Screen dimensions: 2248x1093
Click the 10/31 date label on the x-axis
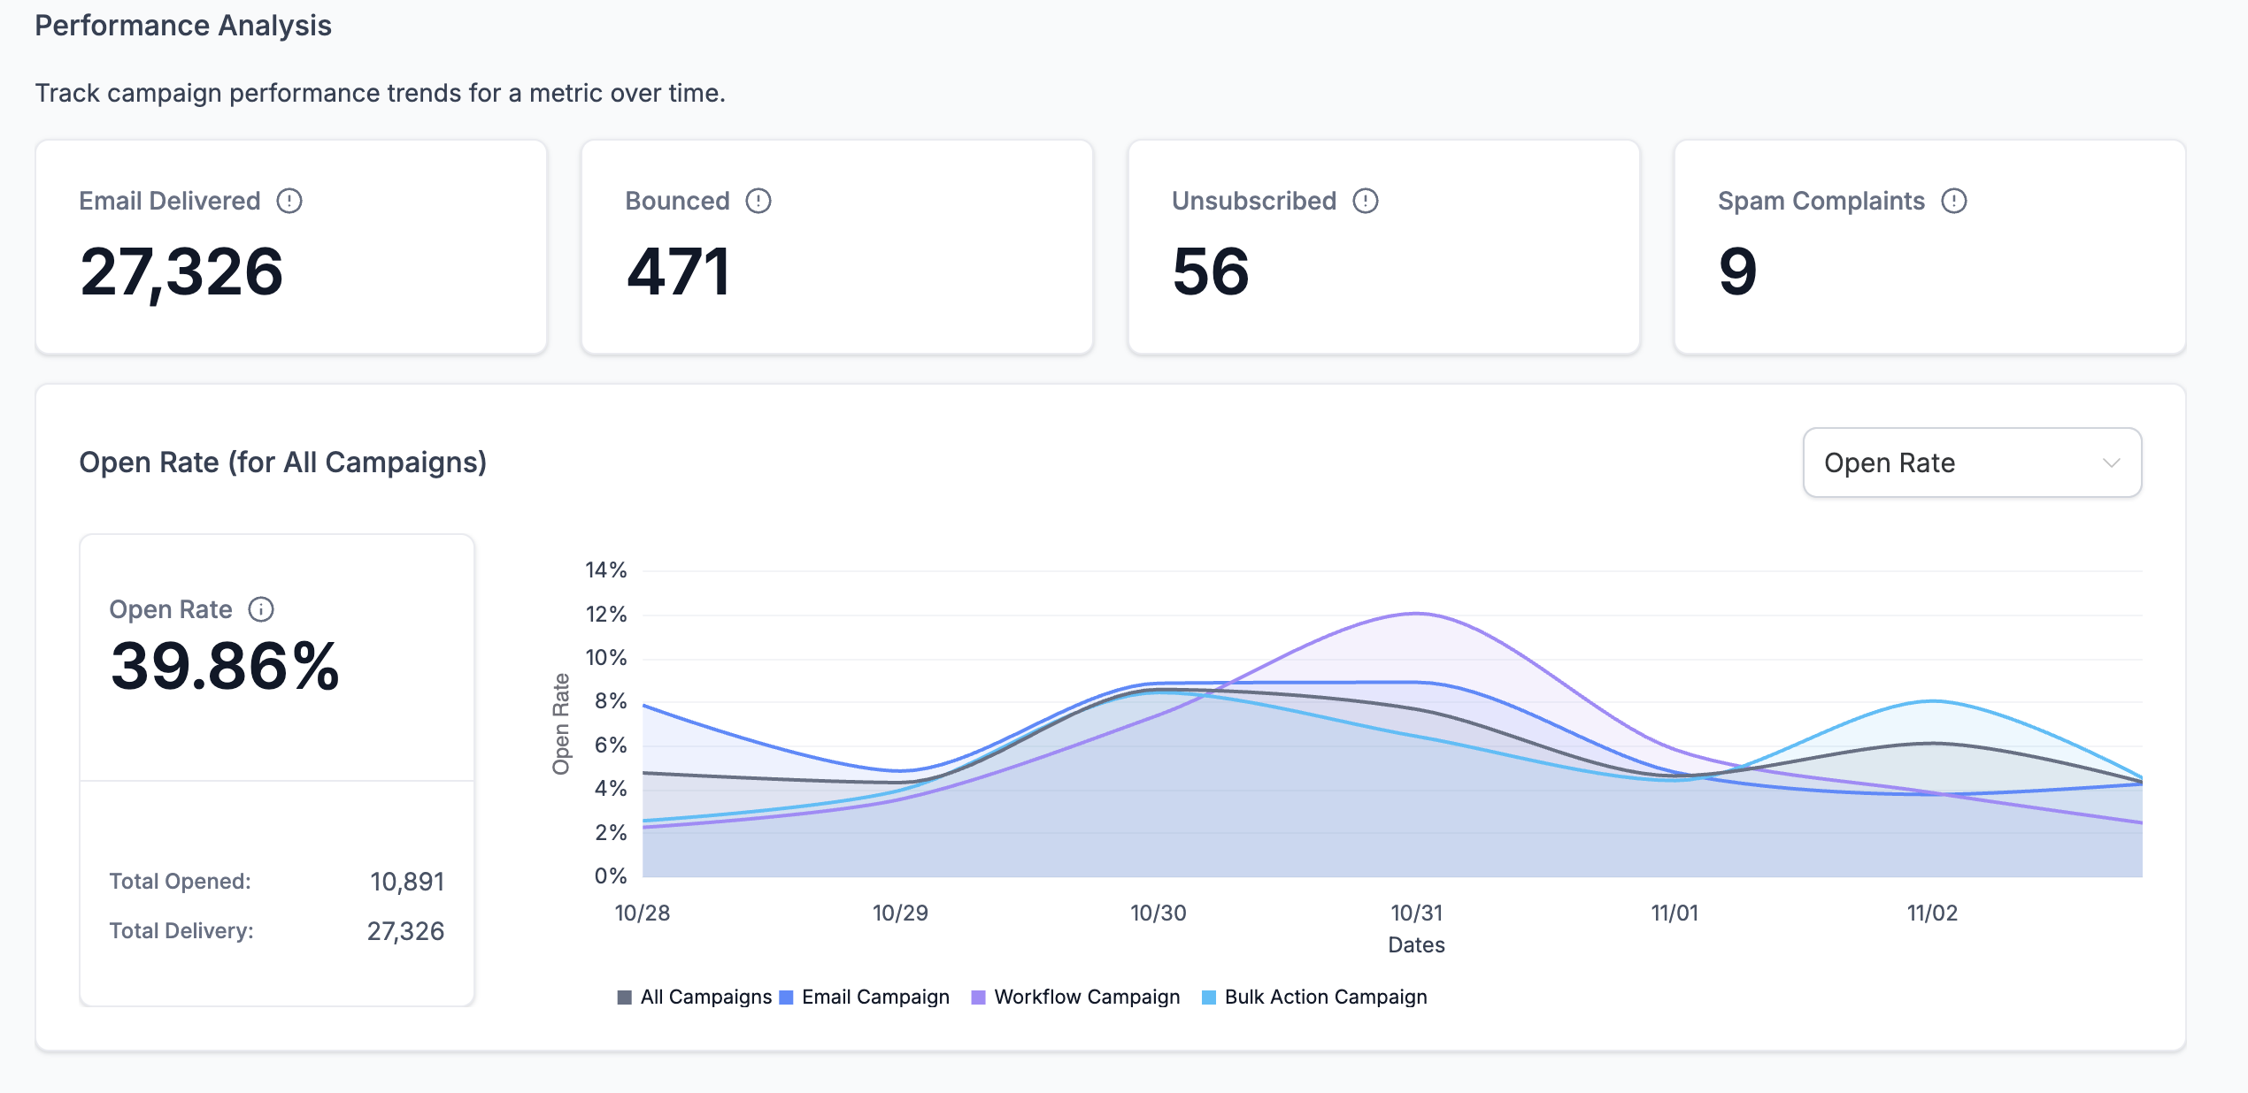[x=1417, y=913]
